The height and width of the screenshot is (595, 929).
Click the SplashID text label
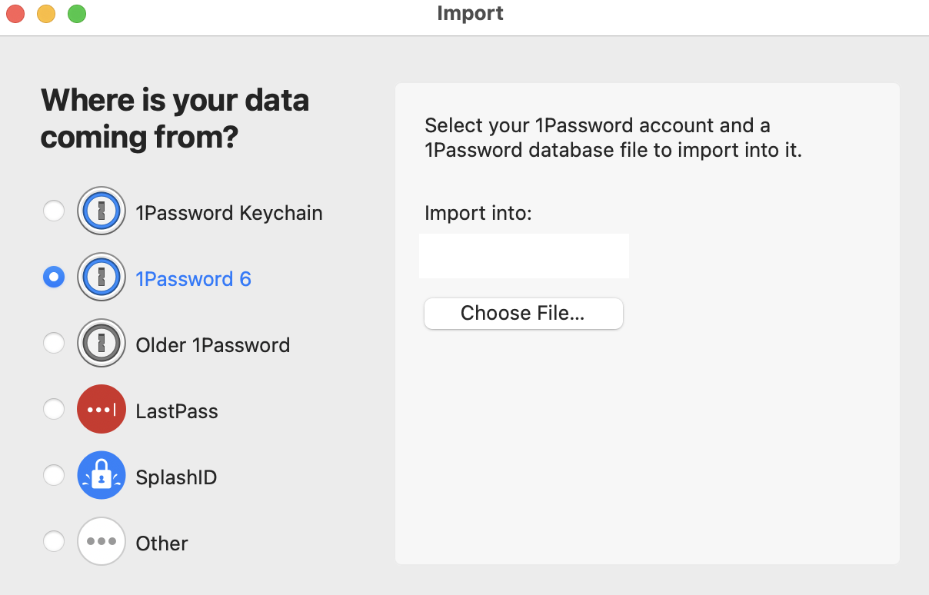[x=176, y=477]
